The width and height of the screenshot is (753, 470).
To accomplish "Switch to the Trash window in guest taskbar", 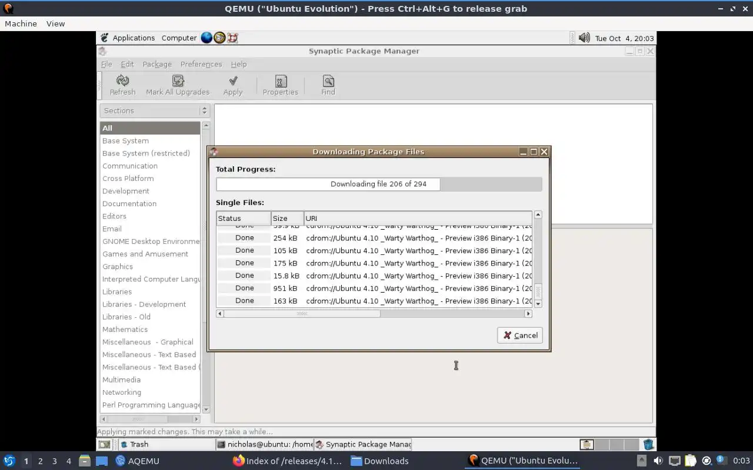I will click(166, 445).
